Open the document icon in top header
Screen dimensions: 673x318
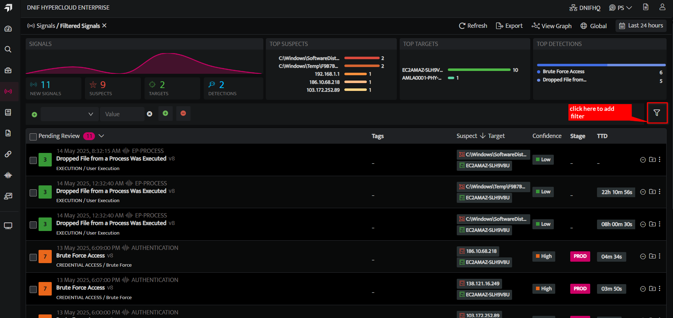[x=646, y=7]
